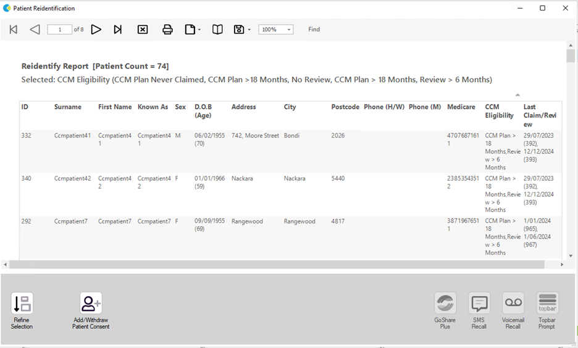The image size is (578, 348).
Task: Sort by Phone (H/W) column header
Action: pyautogui.click(x=384, y=107)
